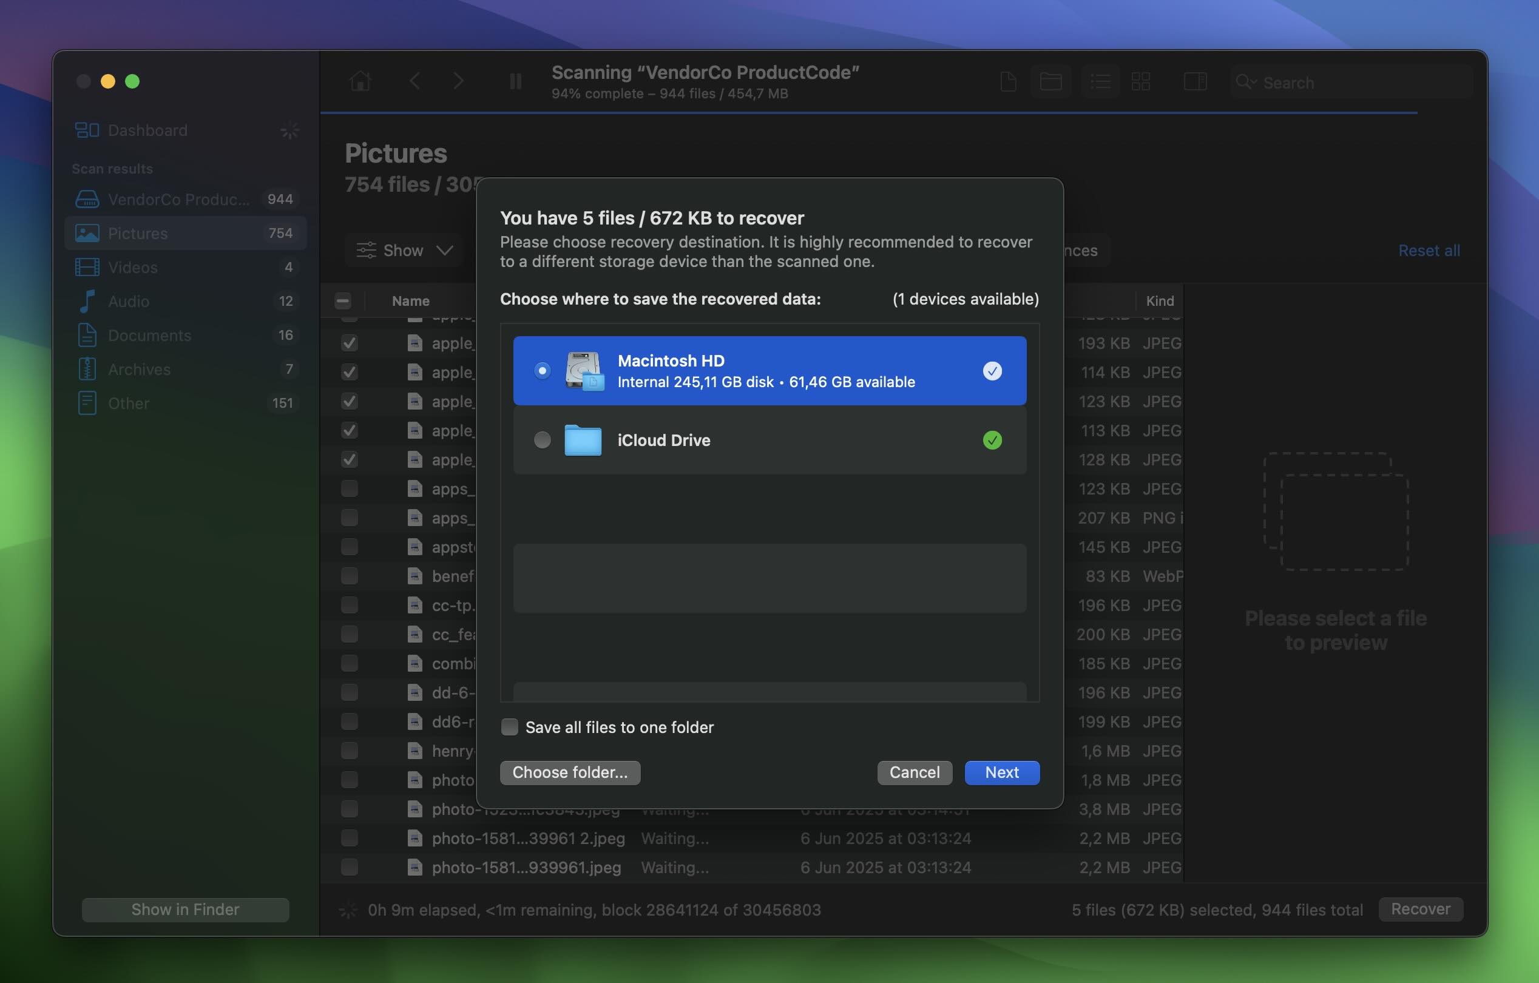1539x983 pixels.
Task: Check the benef file checkbox
Action: [349, 576]
